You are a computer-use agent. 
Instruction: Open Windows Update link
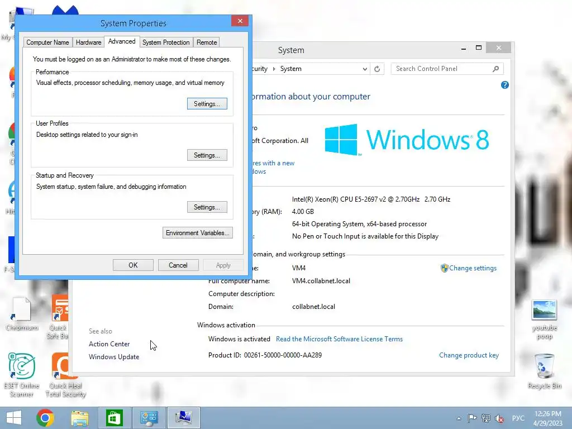(x=114, y=357)
